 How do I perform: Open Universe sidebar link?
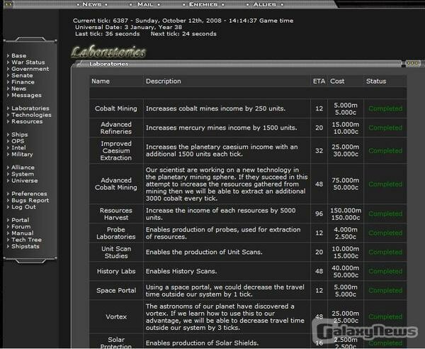tap(24, 180)
